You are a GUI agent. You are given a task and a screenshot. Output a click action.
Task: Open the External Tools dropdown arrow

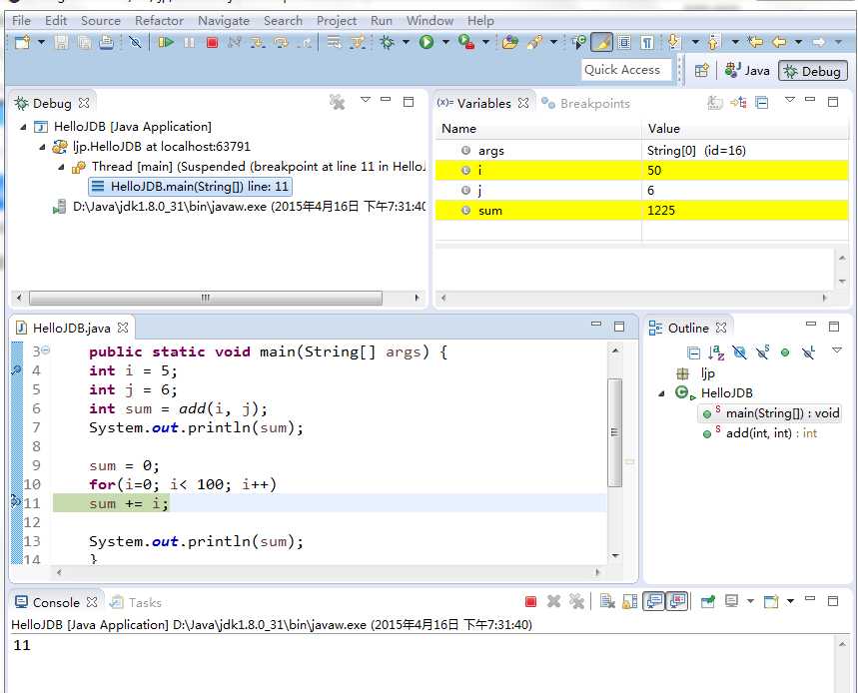click(x=485, y=42)
